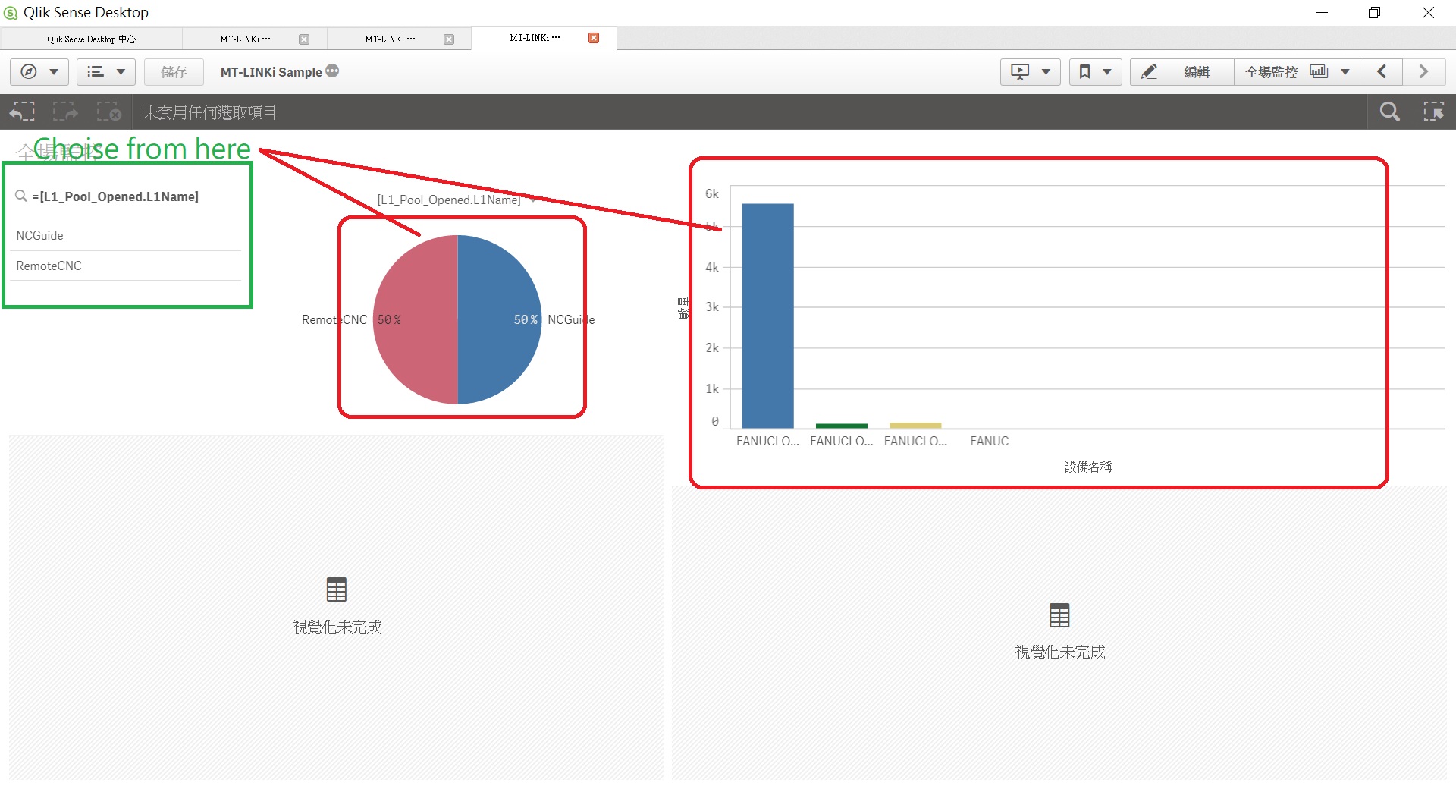
Task: Click the clear all selections icon
Action: click(109, 112)
